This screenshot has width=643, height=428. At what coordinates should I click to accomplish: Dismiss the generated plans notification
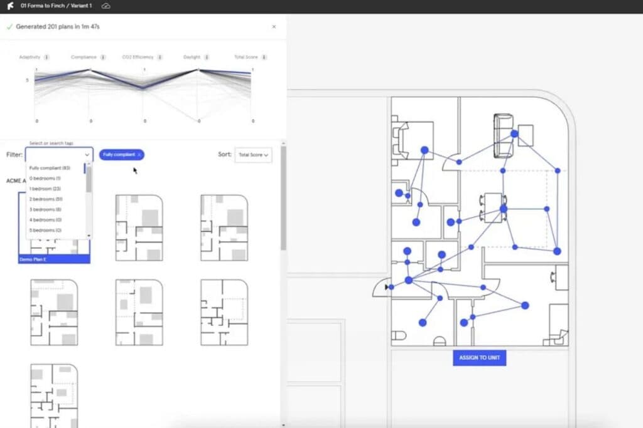pos(274,27)
